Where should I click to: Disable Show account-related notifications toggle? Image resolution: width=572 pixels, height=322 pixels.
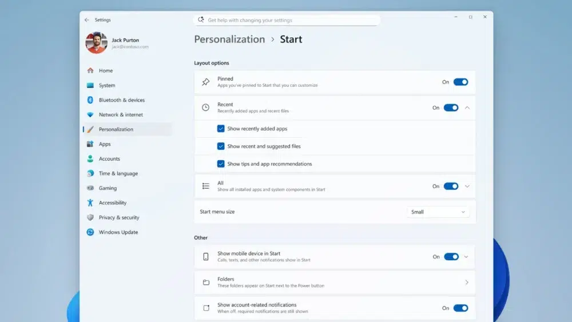[460, 308]
